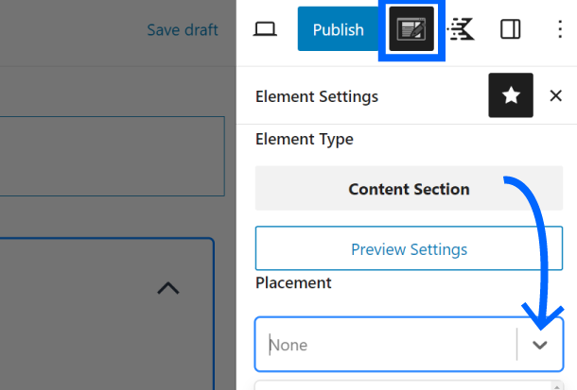The width and height of the screenshot is (577, 390).
Task: Click the Preview Settings button
Action: click(409, 249)
